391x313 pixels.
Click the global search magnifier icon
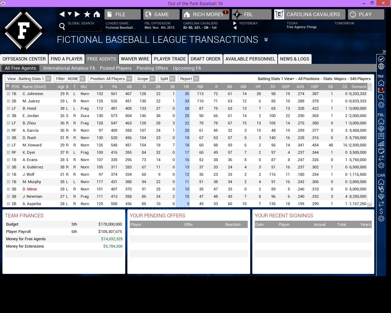(62, 27)
